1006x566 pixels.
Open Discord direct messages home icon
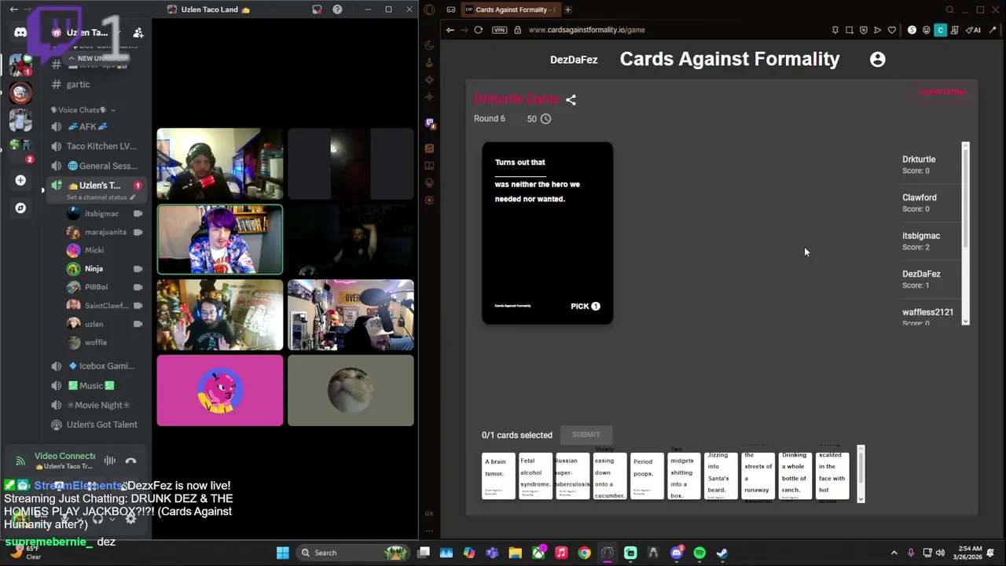click(20, 32)
